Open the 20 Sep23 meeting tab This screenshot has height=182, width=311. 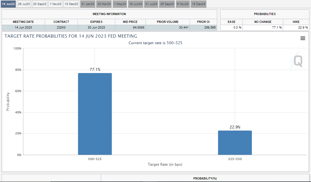click(40, 4)
